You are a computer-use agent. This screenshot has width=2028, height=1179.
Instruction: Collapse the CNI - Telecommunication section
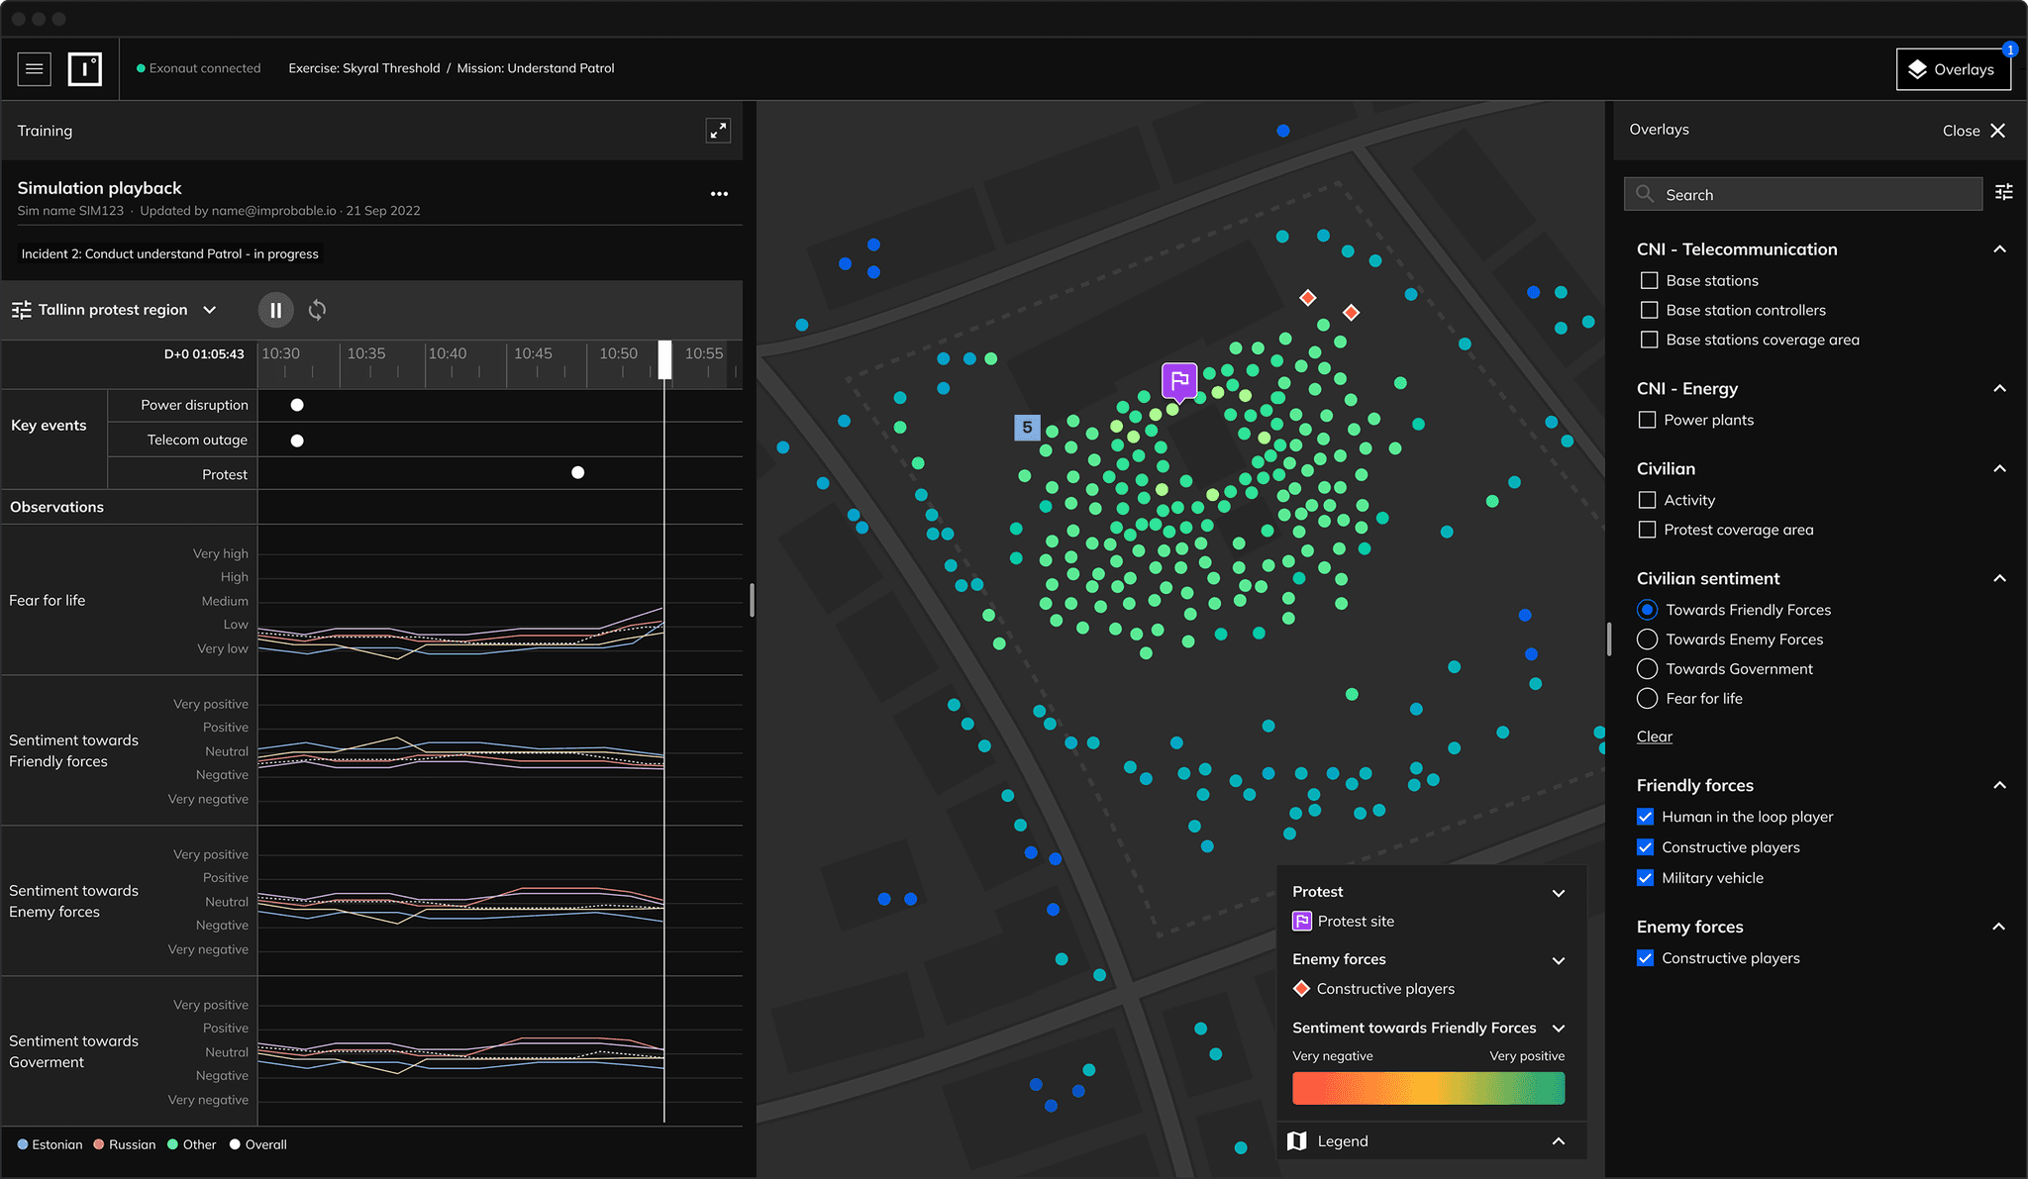tap(1999, 249)
